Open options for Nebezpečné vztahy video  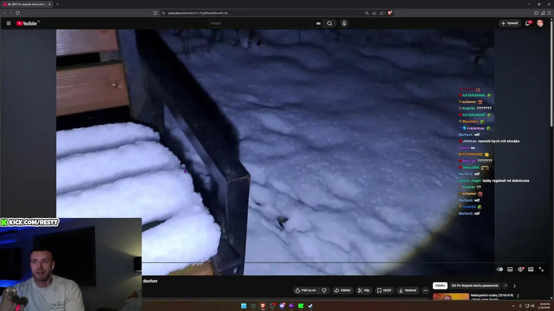[x=518, y=296]
